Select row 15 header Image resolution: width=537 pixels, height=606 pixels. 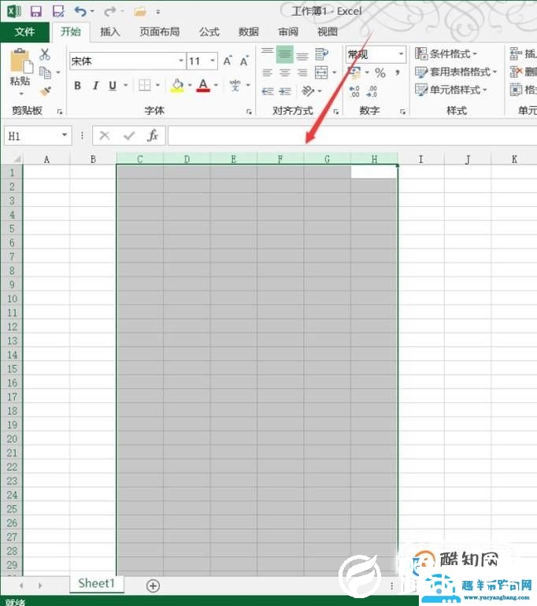(x=12, y=369)
